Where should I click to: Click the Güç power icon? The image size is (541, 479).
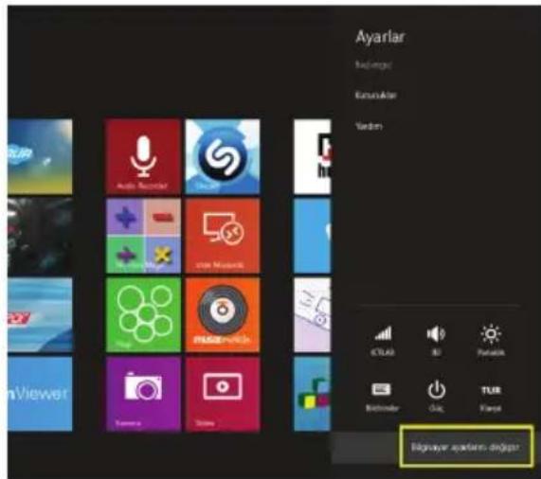tap(436, 397)
